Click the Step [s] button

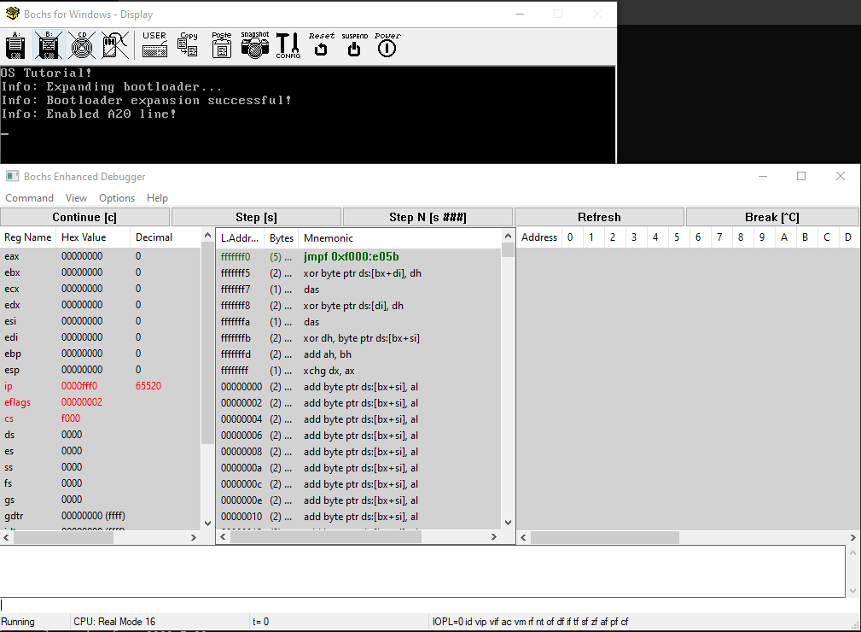[x=255, y=216]
